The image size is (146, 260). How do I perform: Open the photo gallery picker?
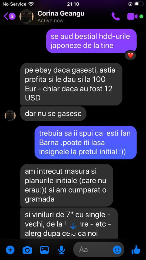(44, 249)
